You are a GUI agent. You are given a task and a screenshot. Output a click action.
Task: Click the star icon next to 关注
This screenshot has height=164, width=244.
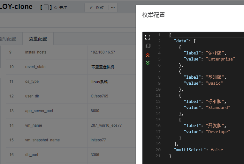pos(56,8)
